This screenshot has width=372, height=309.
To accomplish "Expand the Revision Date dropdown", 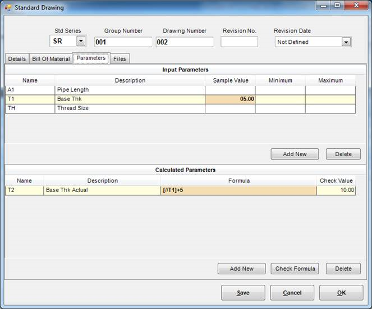I will pos(346,42).
